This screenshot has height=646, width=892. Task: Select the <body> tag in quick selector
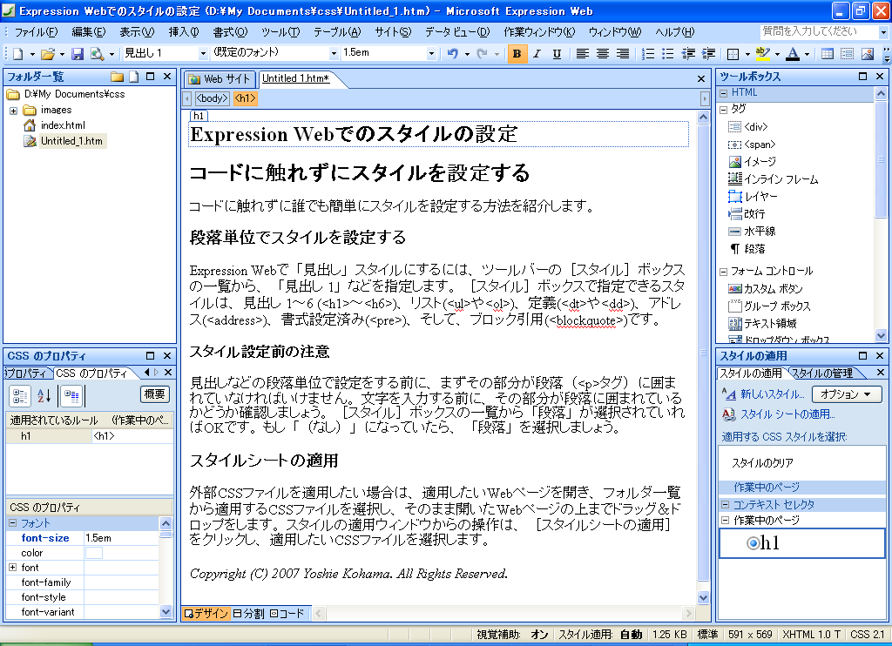[x=212, y=98]
